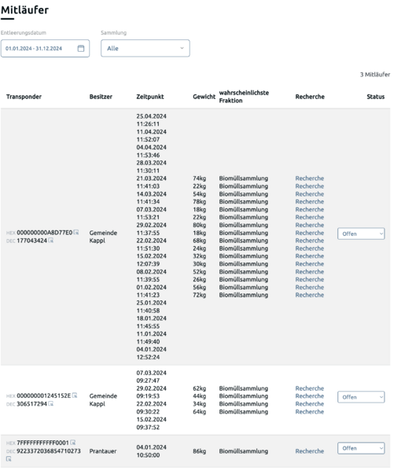Copy the HEX value 000000000A8D77E0
The width and height of the screenshot is (394, 471).
pyautogui.click(x=76, y=233)
